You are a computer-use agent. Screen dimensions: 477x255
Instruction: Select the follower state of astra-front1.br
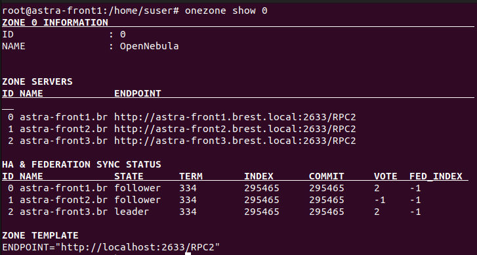click(x=138, y=188)
